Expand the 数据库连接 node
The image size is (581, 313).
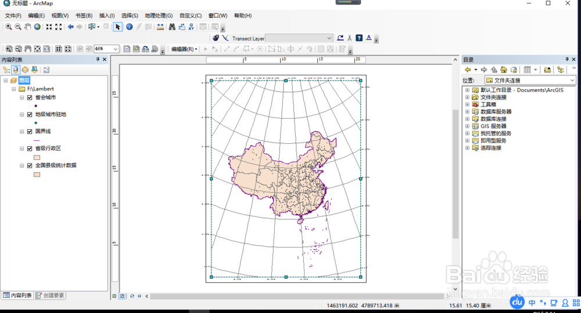467,119
